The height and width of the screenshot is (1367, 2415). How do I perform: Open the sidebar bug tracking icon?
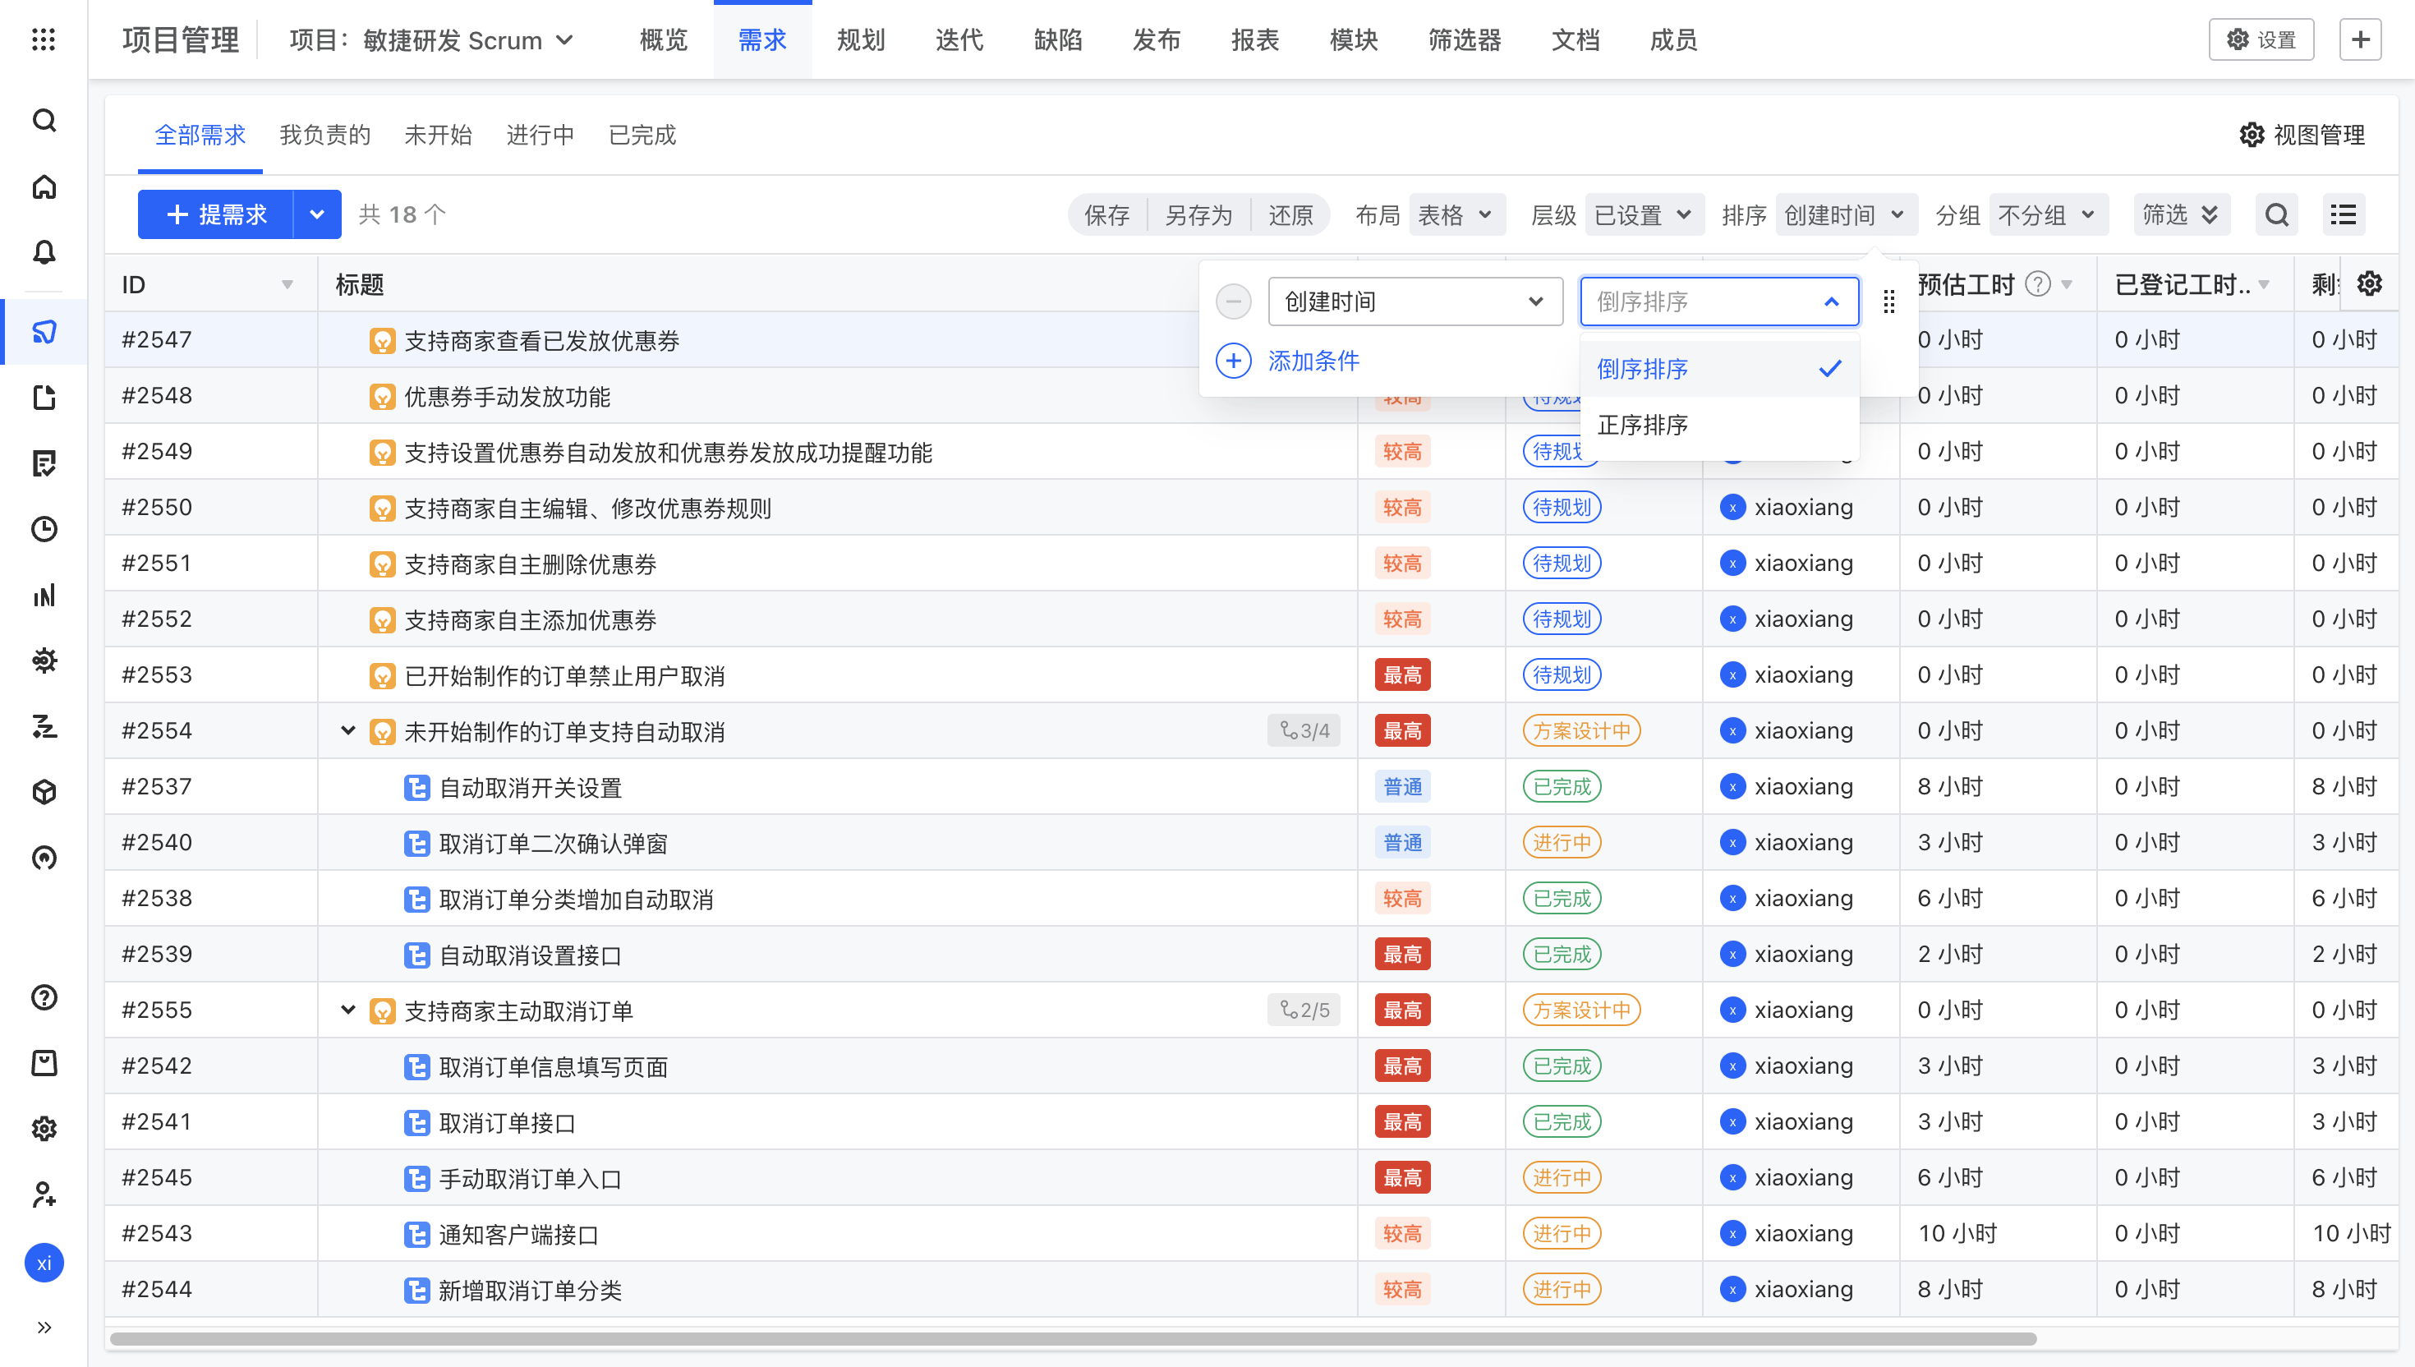coord(44,661)
